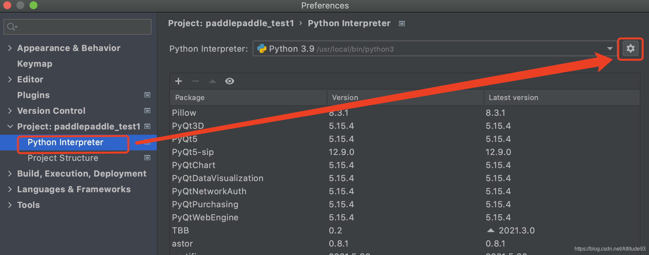Screen dimensions: 649x255
Task: Toggle the show early releases eye icon
Action: (x=230, y=81)
